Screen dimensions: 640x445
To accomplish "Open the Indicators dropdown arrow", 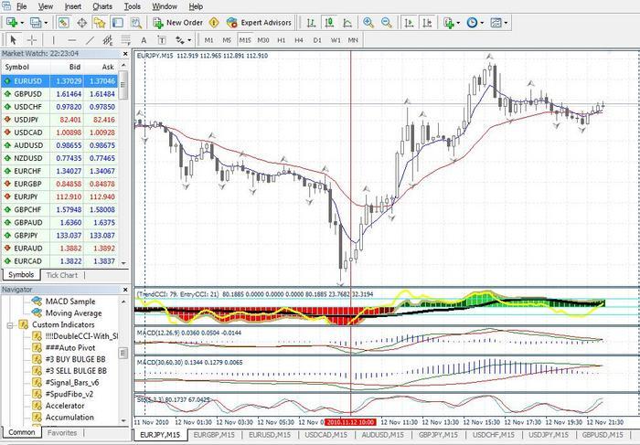I will coord(458,23).
